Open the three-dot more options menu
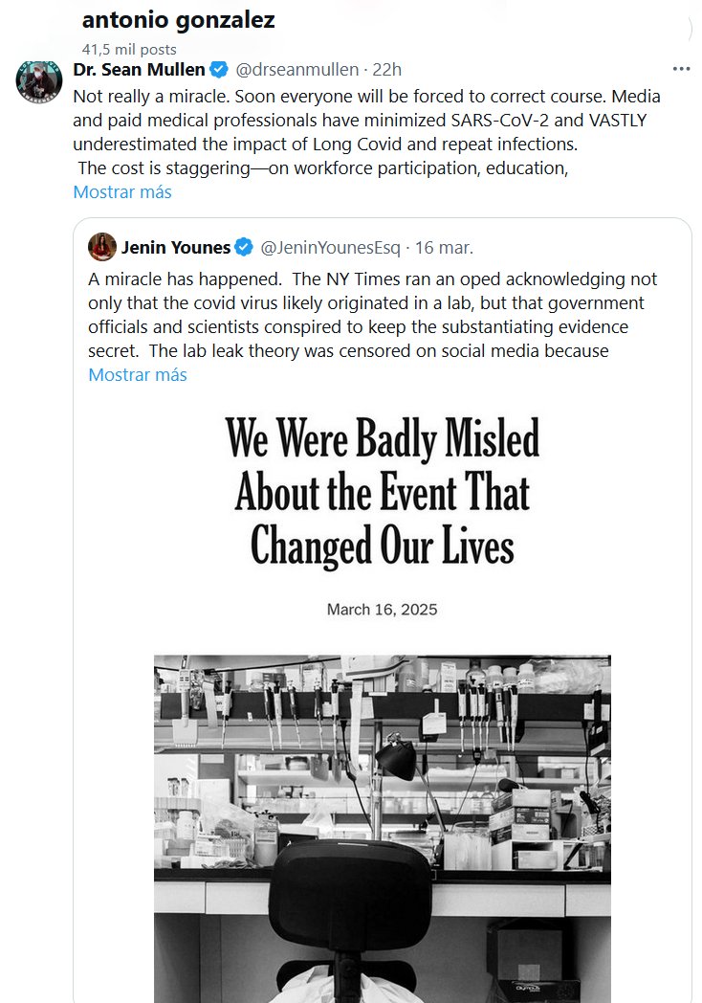Screen dimensions: 702x1003 coord(681,69)
